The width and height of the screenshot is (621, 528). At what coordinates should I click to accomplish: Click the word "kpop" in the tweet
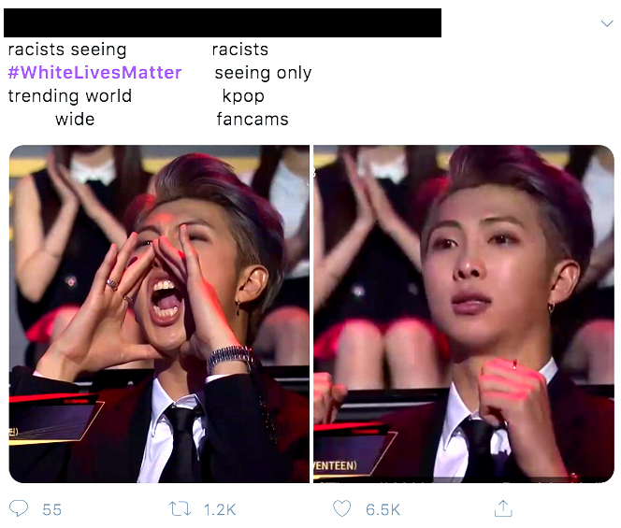coord(243,97)
